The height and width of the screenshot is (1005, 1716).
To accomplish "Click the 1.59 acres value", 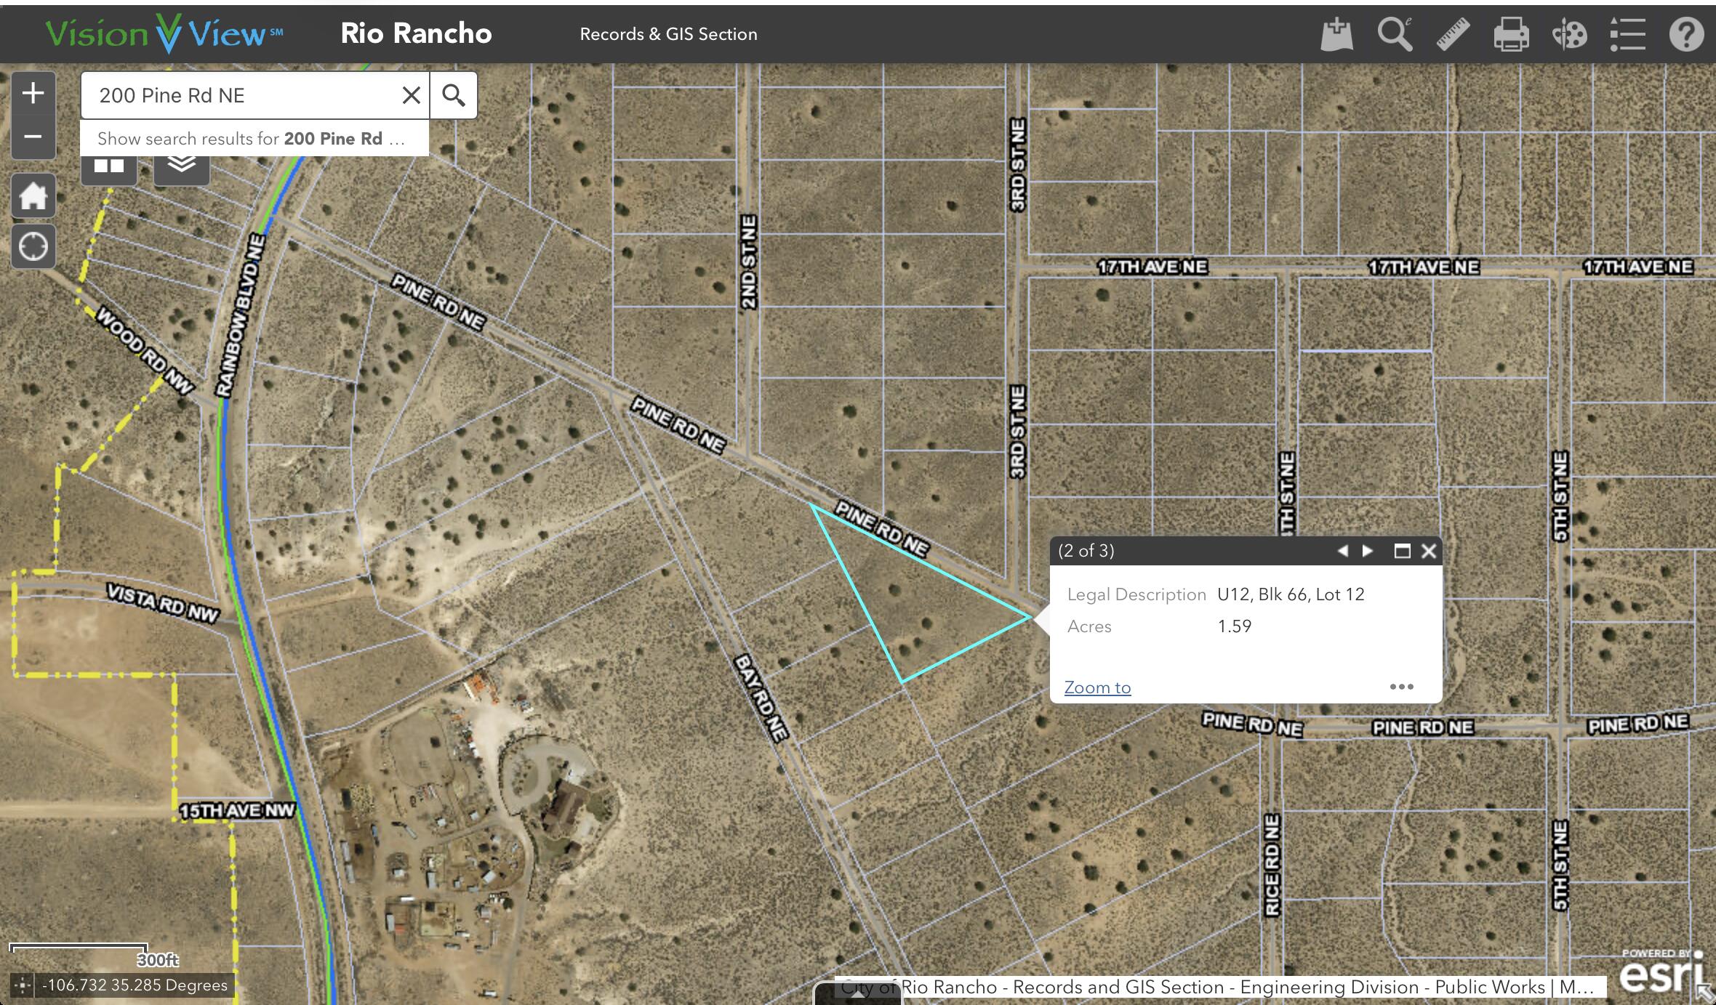I will click(x=1235, y=626).
